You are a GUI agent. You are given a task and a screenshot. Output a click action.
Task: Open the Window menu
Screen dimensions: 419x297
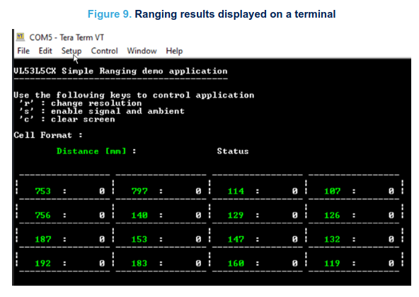pos(142,51)
